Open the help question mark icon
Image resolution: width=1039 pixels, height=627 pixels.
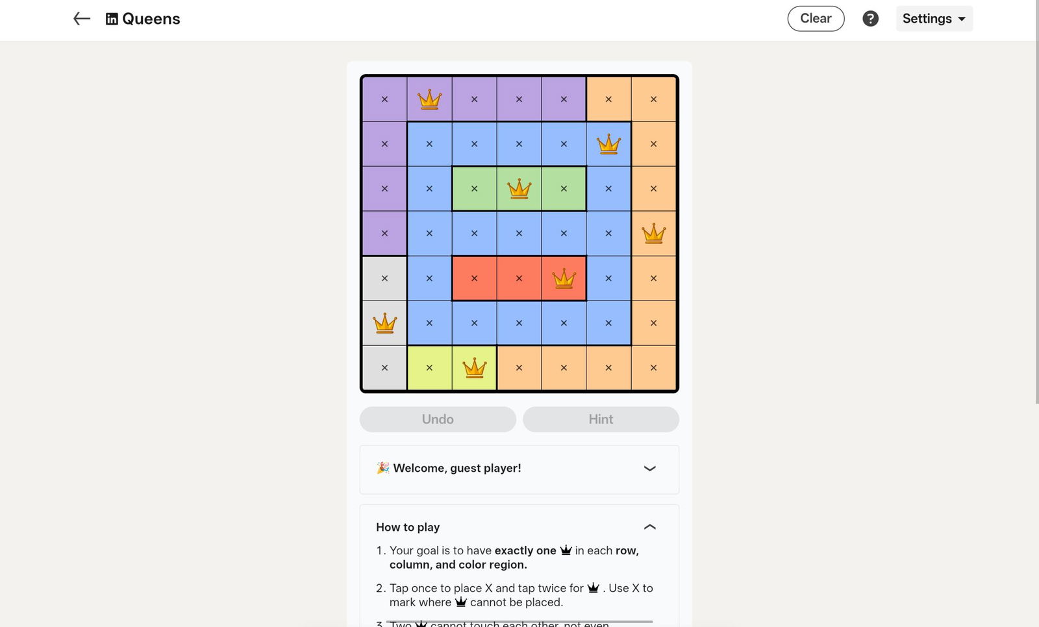pos(870,19)
